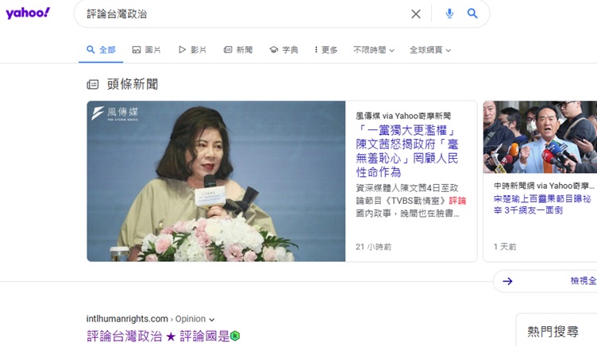597x346 pixels.
Task: Open the 宋楚瑜 press photo thumbnail
Action: click(x=540, y=137)
